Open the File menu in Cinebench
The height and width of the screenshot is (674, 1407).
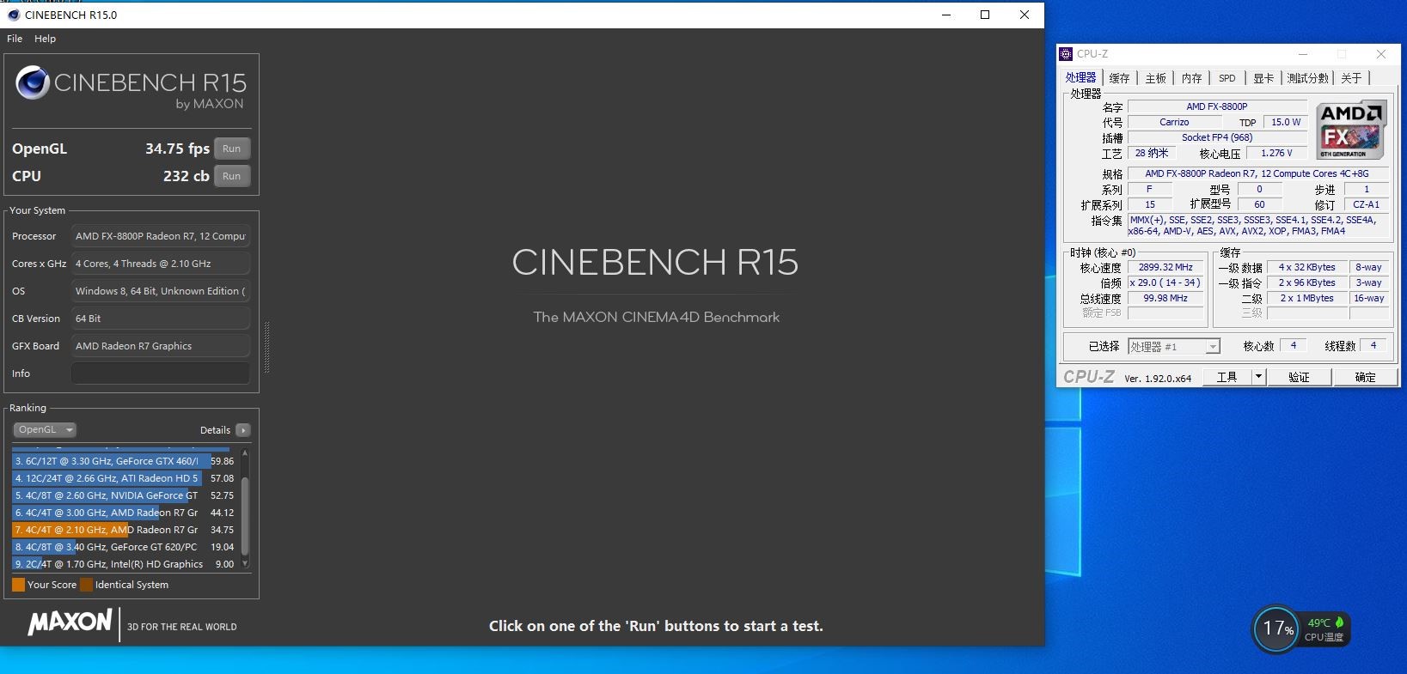coord(15,39)
